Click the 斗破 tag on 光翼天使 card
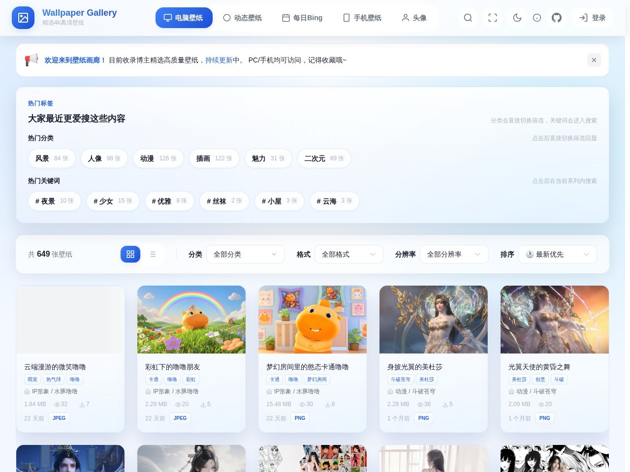 coord(559,380)
